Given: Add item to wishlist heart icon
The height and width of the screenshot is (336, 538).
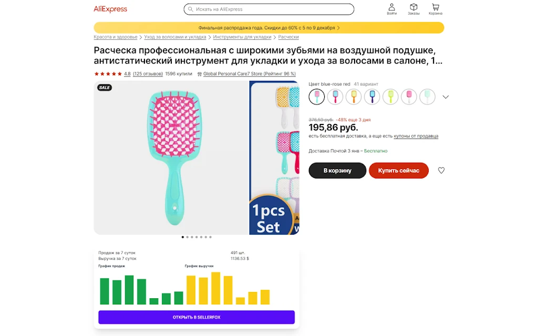Looking at the screenshot, I should point(441,171).
